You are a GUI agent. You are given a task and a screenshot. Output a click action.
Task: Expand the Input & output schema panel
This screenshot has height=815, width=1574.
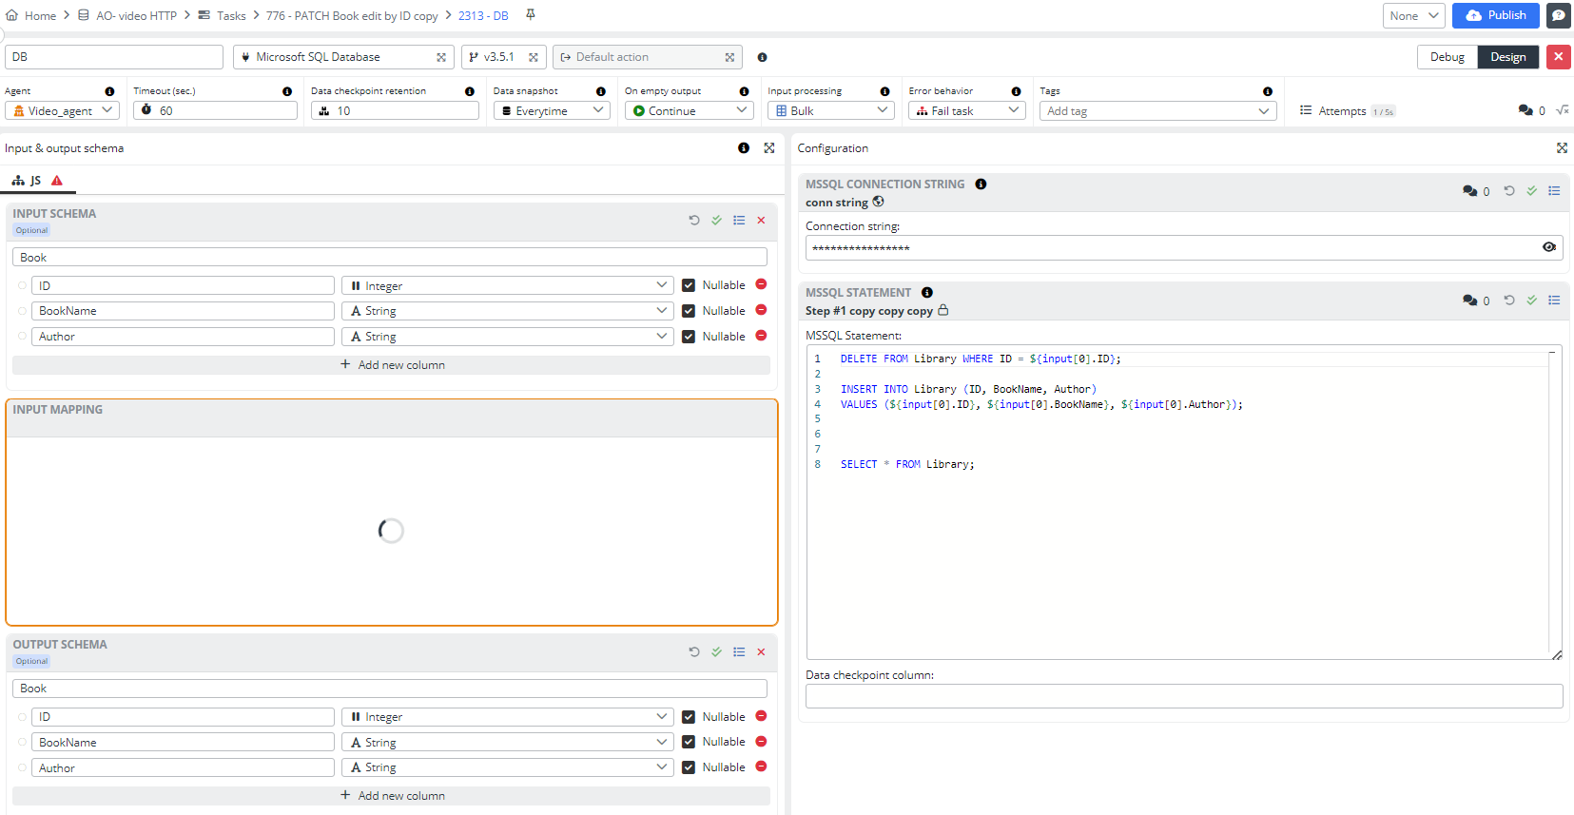click(769, 148)
